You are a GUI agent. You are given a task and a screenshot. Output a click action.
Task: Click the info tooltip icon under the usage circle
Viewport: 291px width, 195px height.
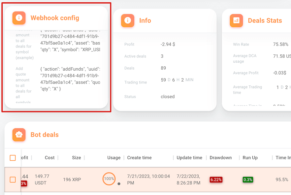119,184
